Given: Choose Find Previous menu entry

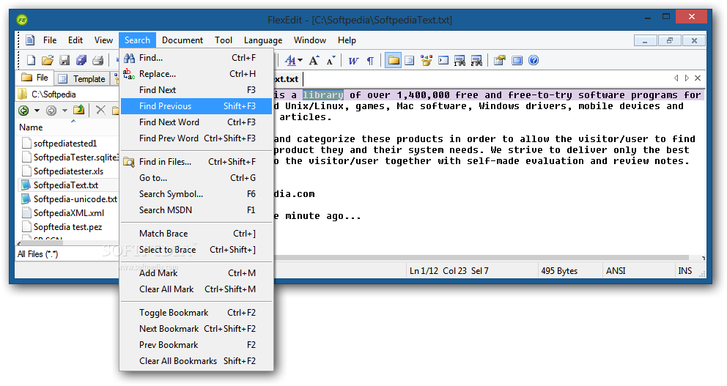Looking at the screenshot, I should (196, 106).
